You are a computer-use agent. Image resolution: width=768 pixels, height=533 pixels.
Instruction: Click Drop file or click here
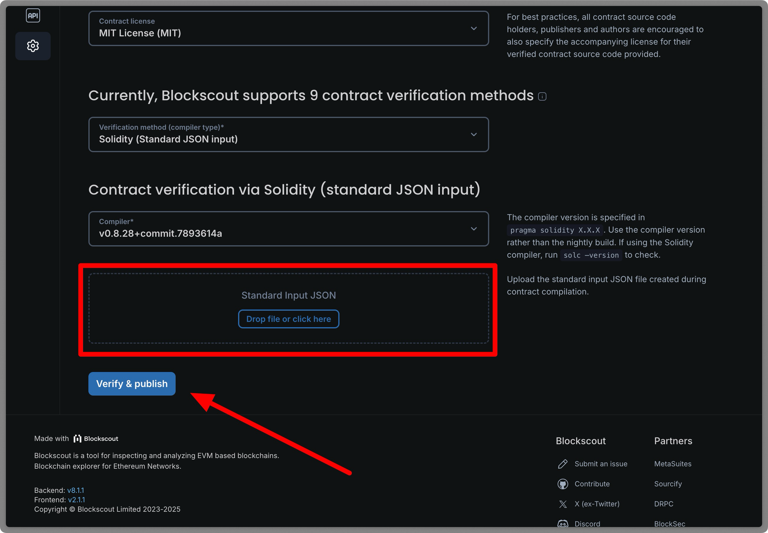coord(288,319)
